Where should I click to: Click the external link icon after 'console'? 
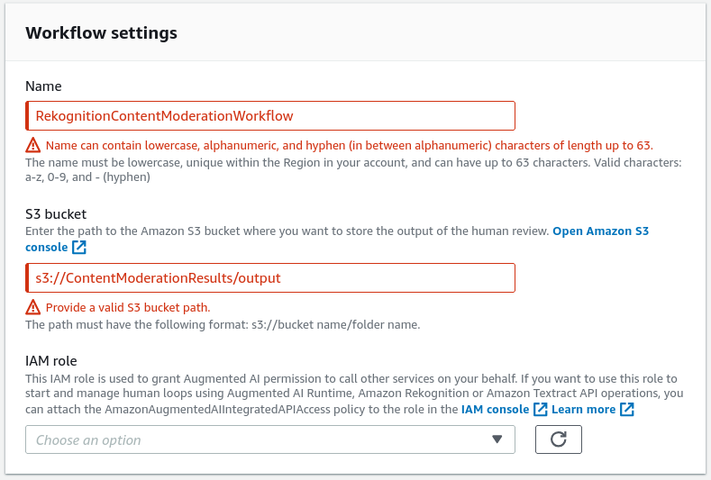[x=79, y=247]
